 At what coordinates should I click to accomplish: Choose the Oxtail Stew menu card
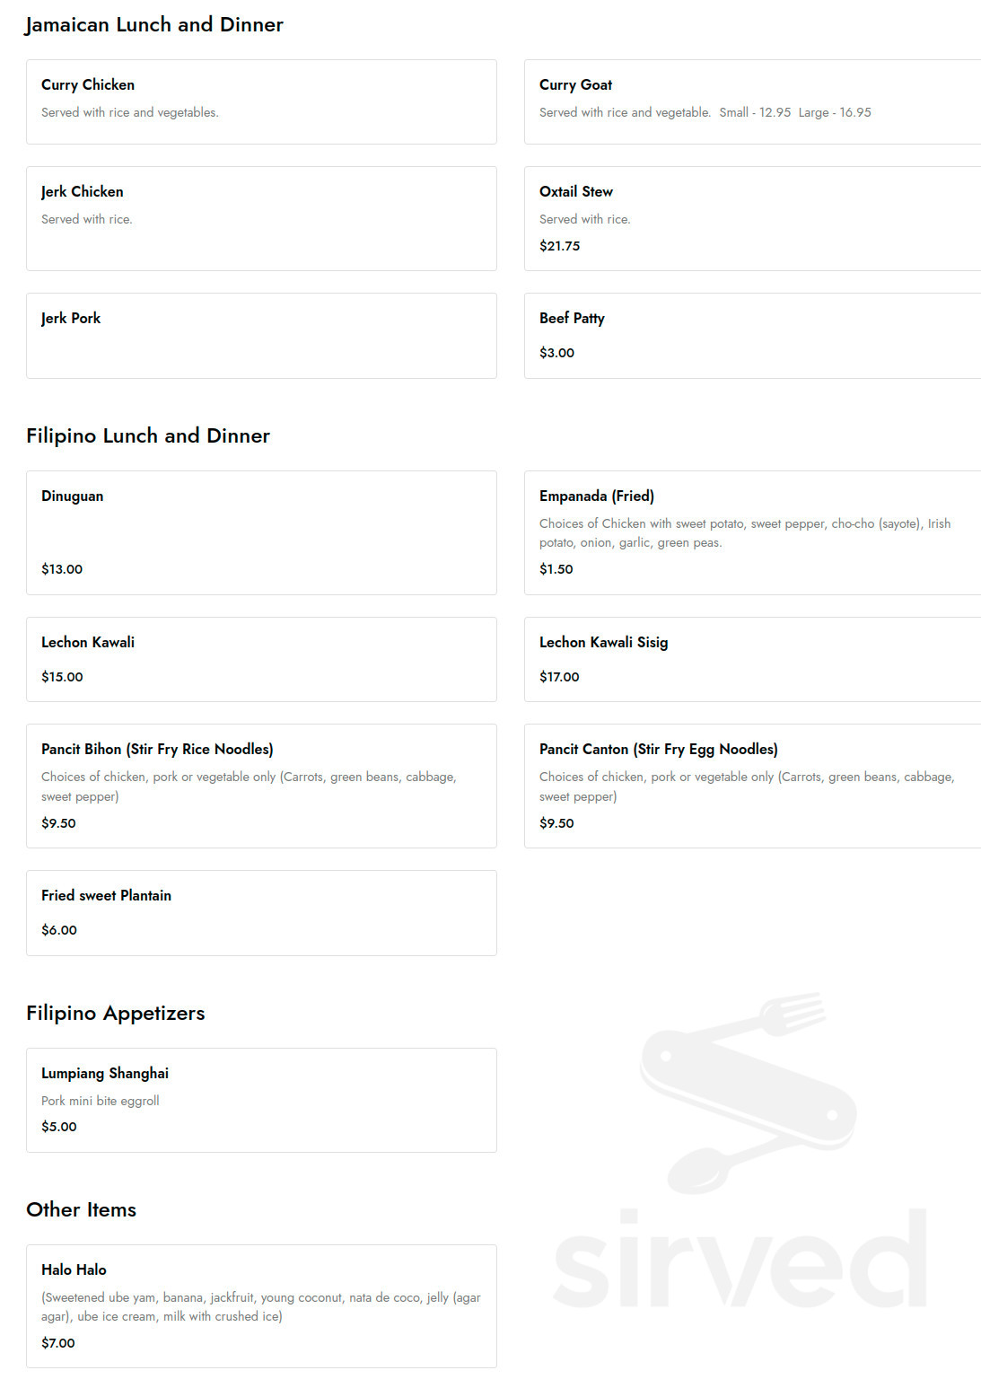pos(752,218)
